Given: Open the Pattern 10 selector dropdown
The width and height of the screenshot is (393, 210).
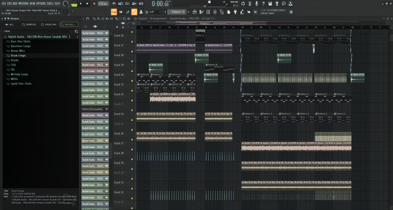Looking at the screenshot, I should pos(178,12).
